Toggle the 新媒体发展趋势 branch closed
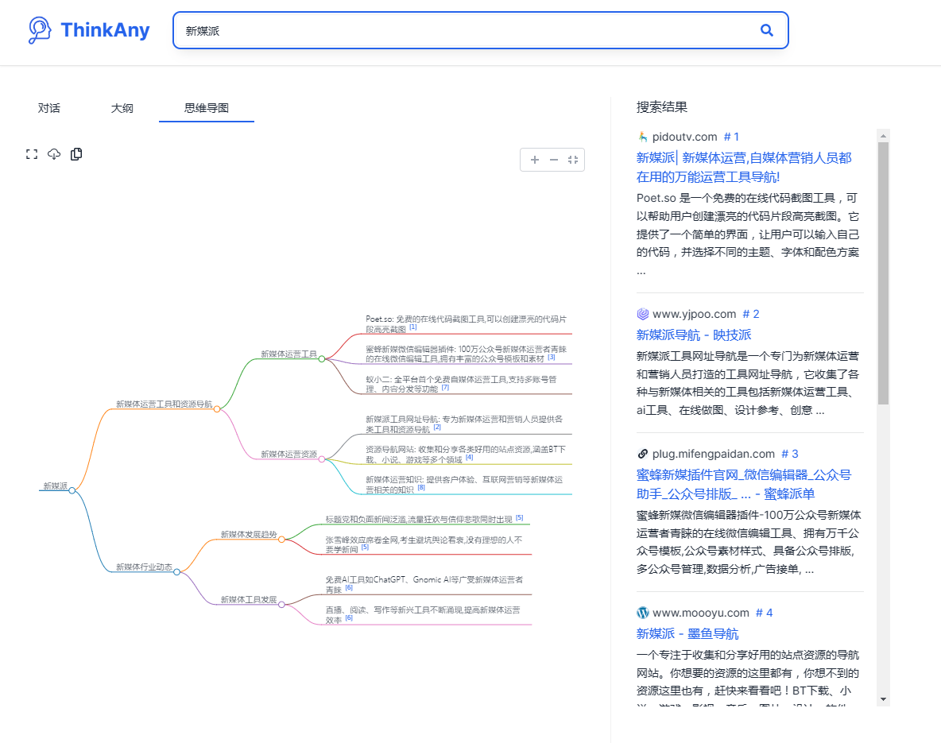 [282, 538]
